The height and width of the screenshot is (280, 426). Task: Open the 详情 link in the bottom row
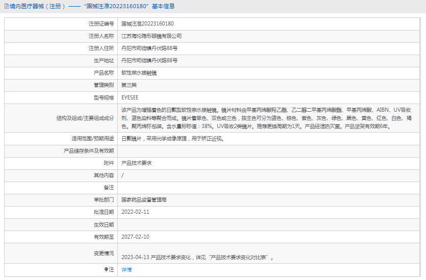coord(126,269)
